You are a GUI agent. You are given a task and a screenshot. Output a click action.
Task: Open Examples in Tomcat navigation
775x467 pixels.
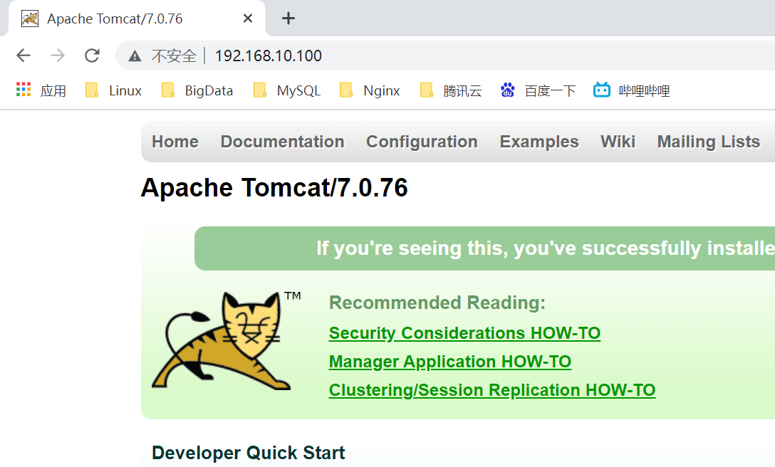click(539, 142)
